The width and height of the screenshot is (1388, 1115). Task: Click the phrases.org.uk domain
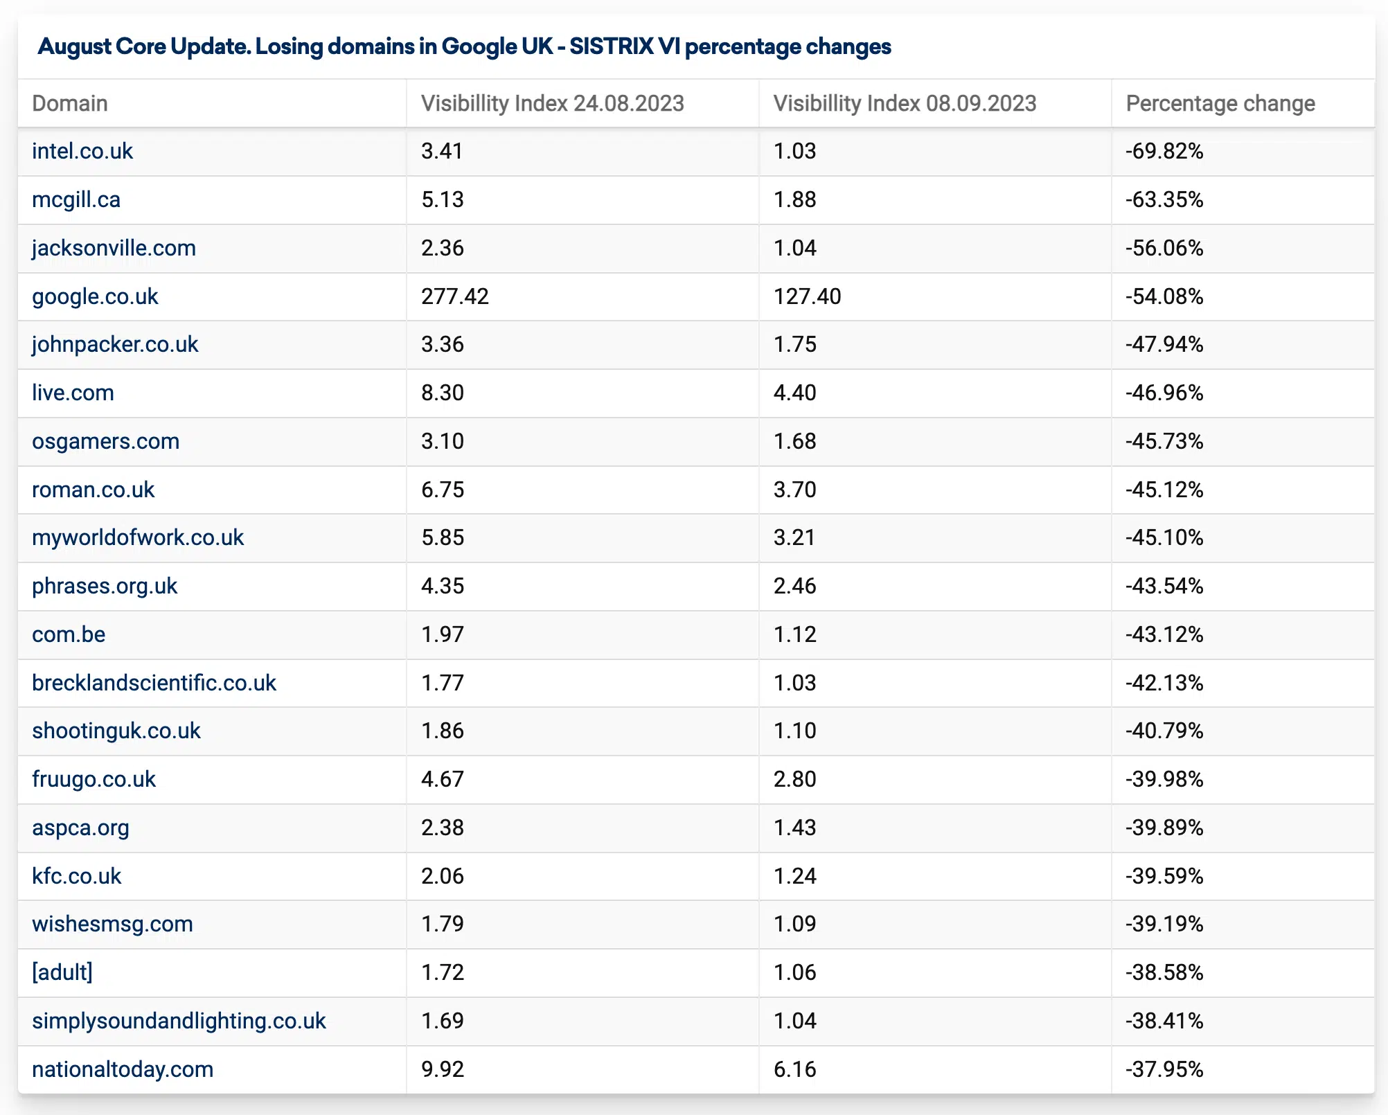click(x=105, y=586)
